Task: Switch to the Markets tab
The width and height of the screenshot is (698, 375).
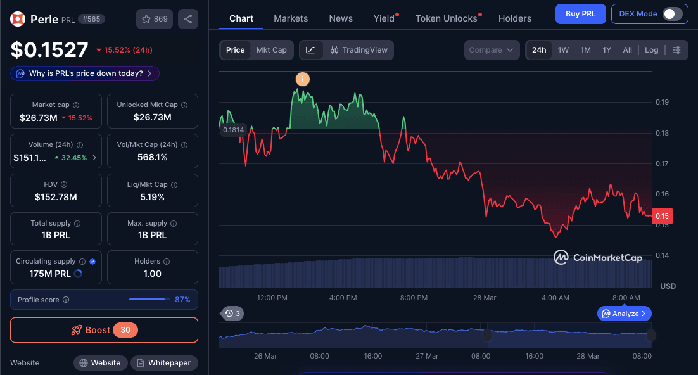Action: tap(291, 18)
